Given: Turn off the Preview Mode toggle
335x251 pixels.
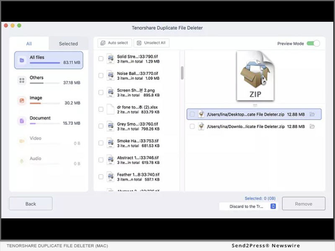Looking at the screenshot, I should 313,44.
